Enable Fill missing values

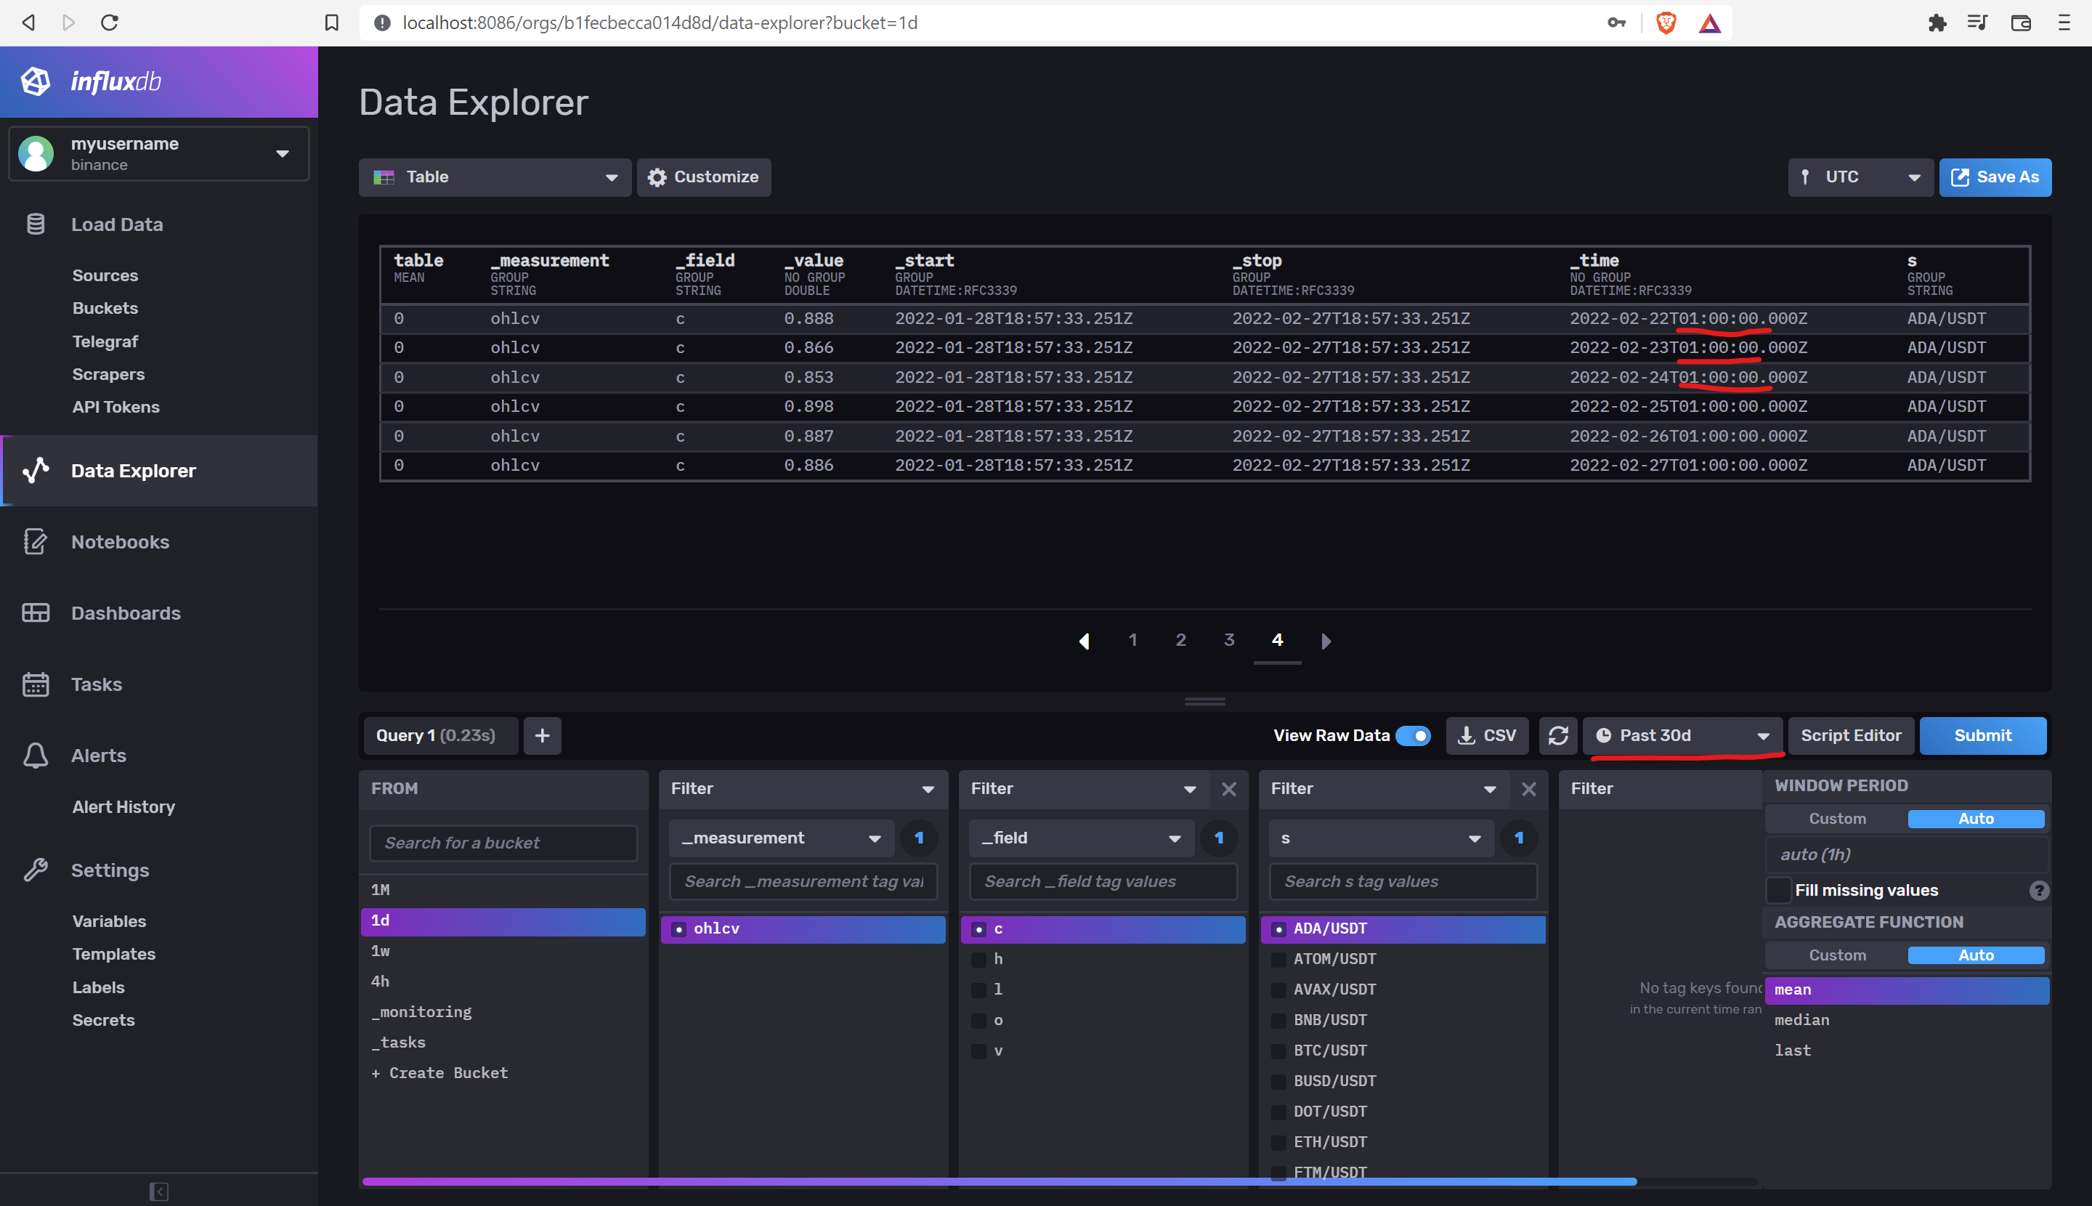click(x=1778, y=889)
